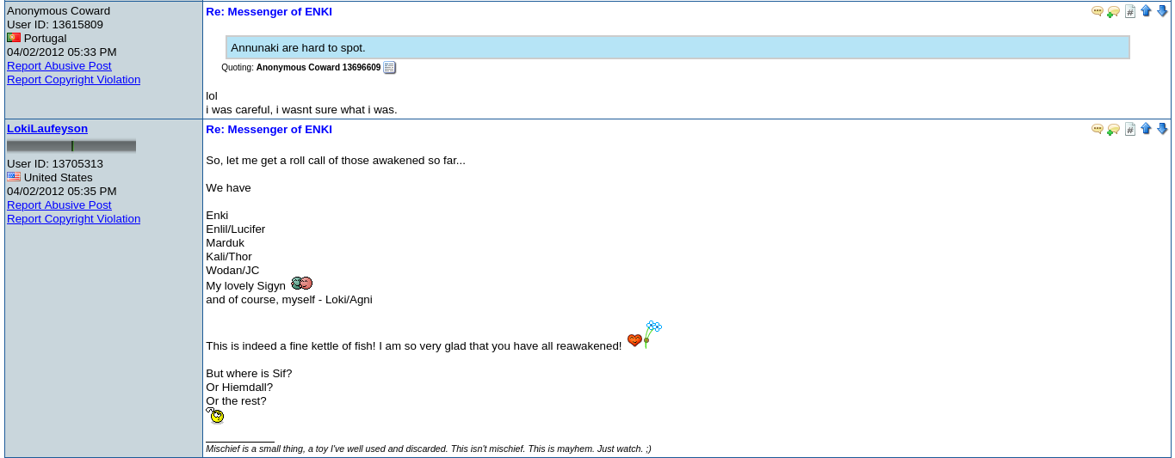This screenshot has height=458, width=1175.
Task: Click the 'Mischief is a small thing' signature
Action: [x=429, y=449]
